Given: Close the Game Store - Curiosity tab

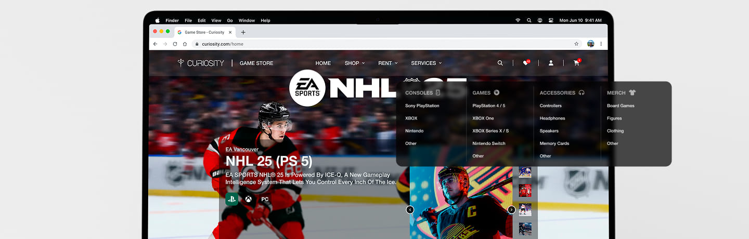Looking at the screenshot, I should click(230, 32).
